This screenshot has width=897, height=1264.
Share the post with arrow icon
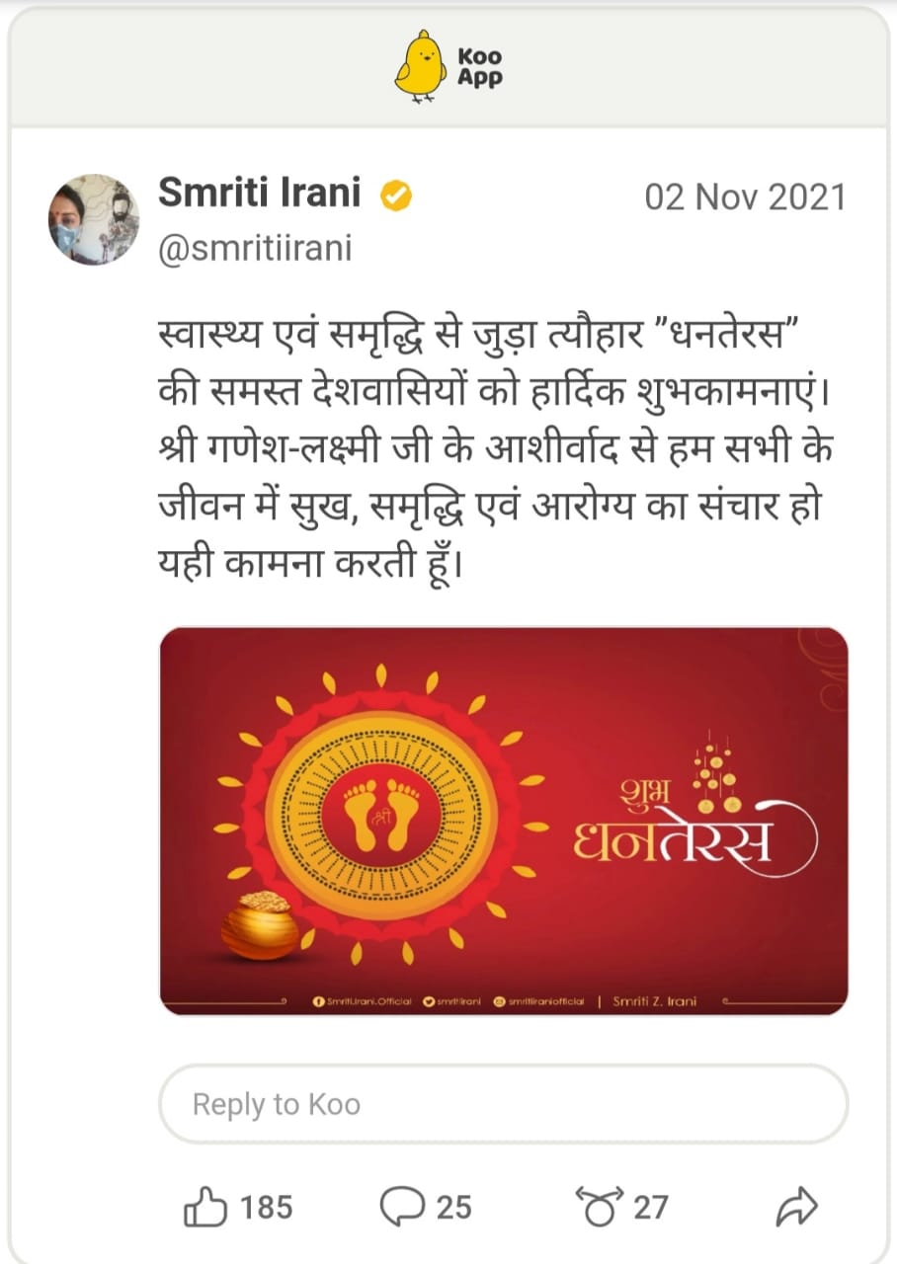click(797, 1206)
